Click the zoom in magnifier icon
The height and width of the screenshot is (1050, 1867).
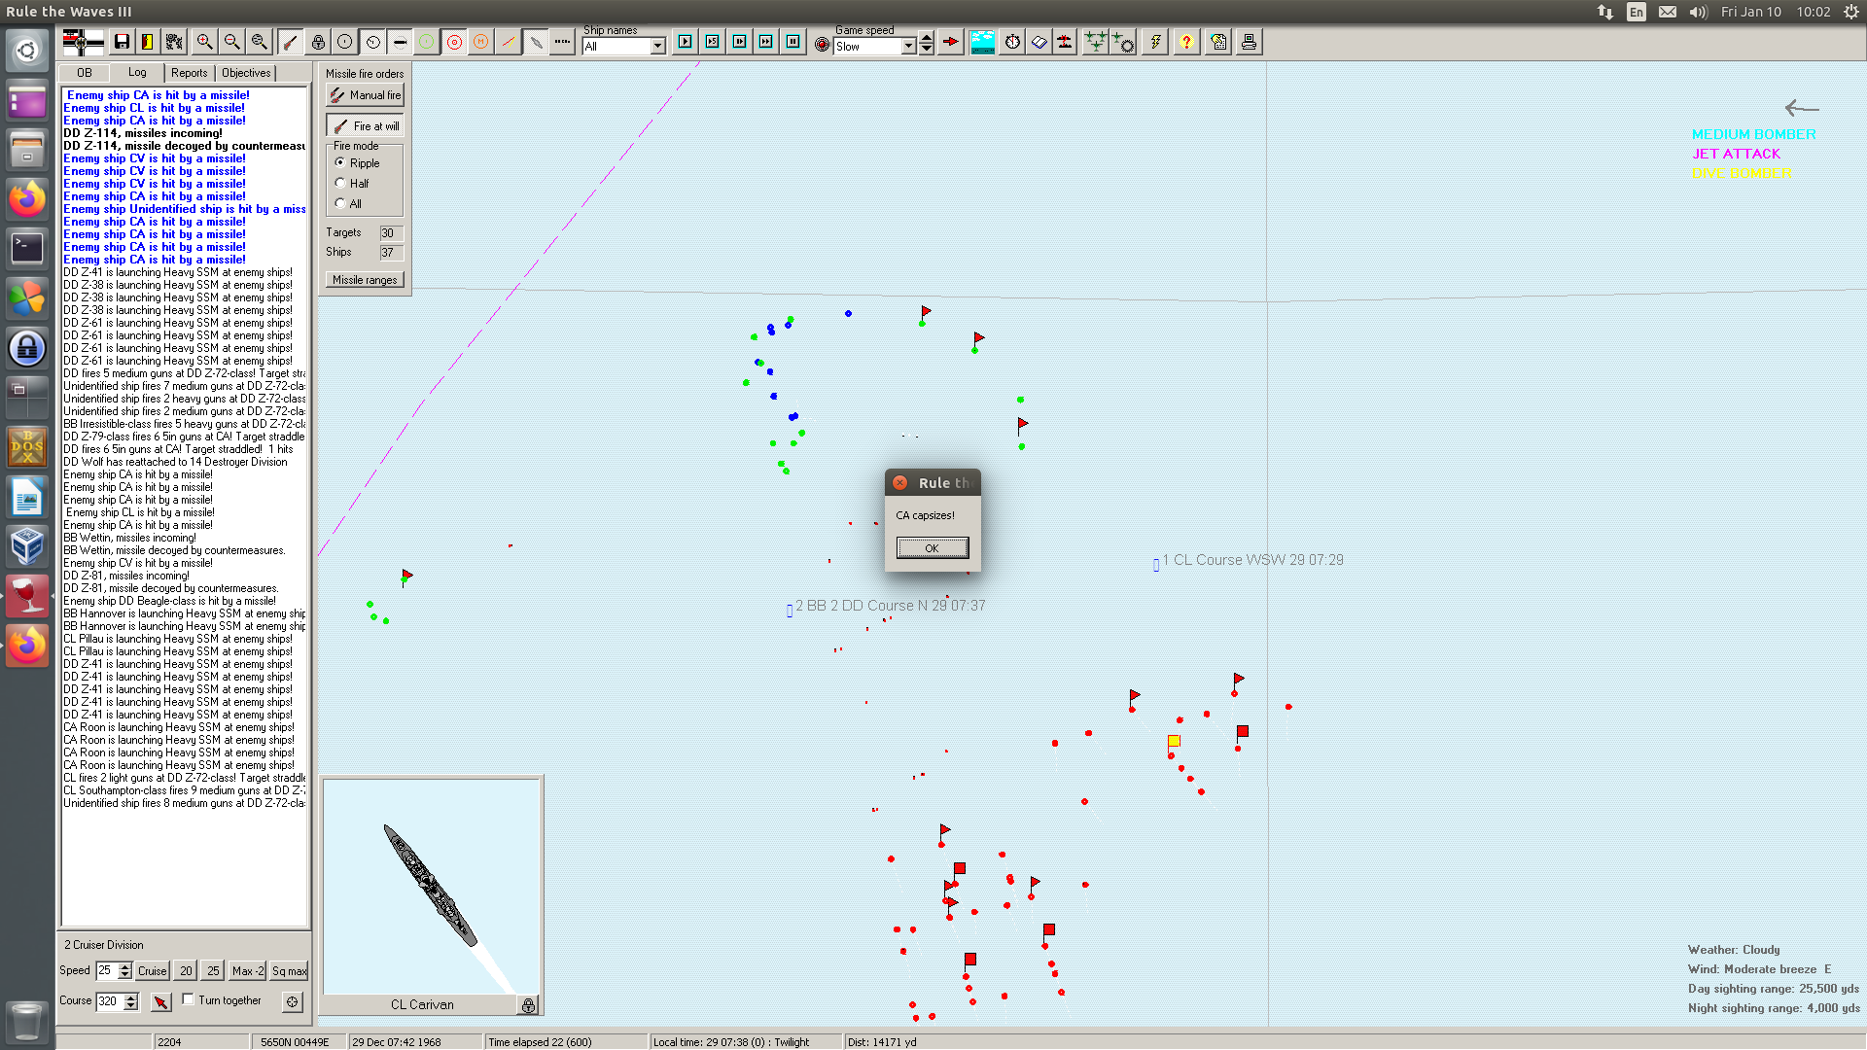(204, 42)
